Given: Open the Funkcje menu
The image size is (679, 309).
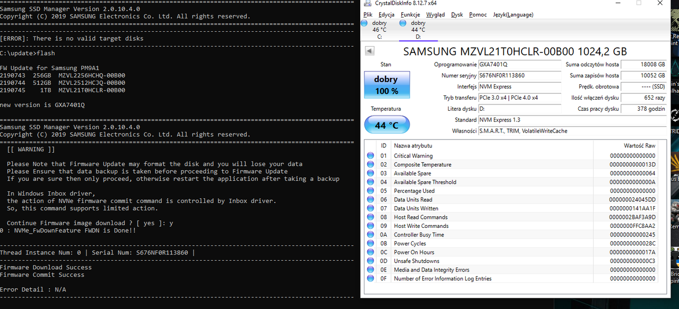Looking at the screenshot, I should tap(410, 14).
